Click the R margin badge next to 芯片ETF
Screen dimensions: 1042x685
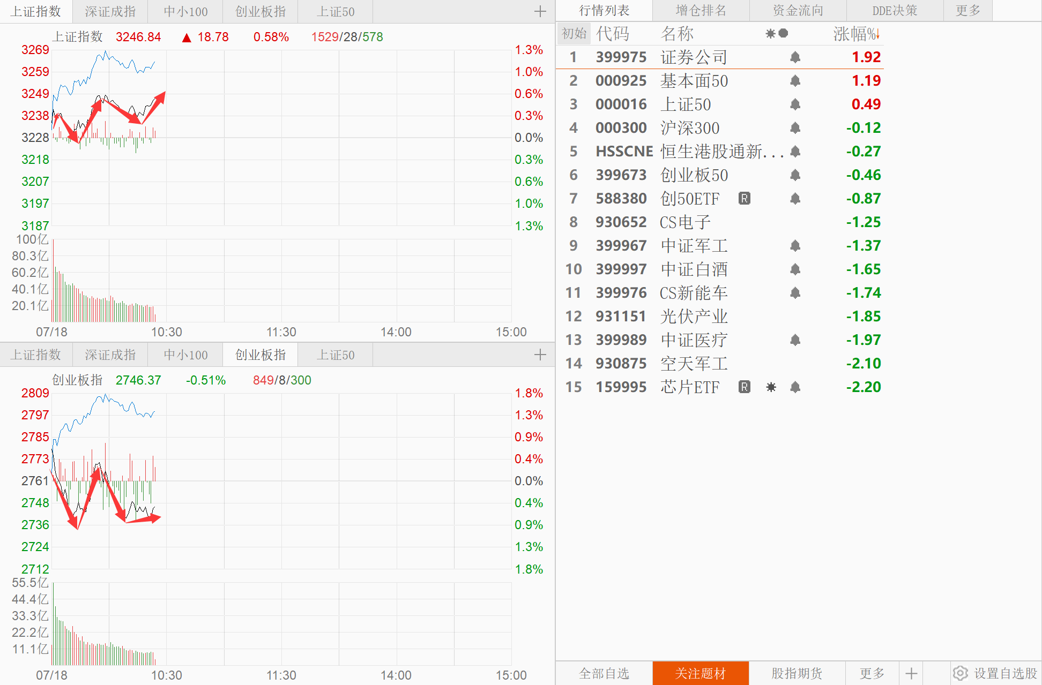pyautogui.click(x=745, y=387)
